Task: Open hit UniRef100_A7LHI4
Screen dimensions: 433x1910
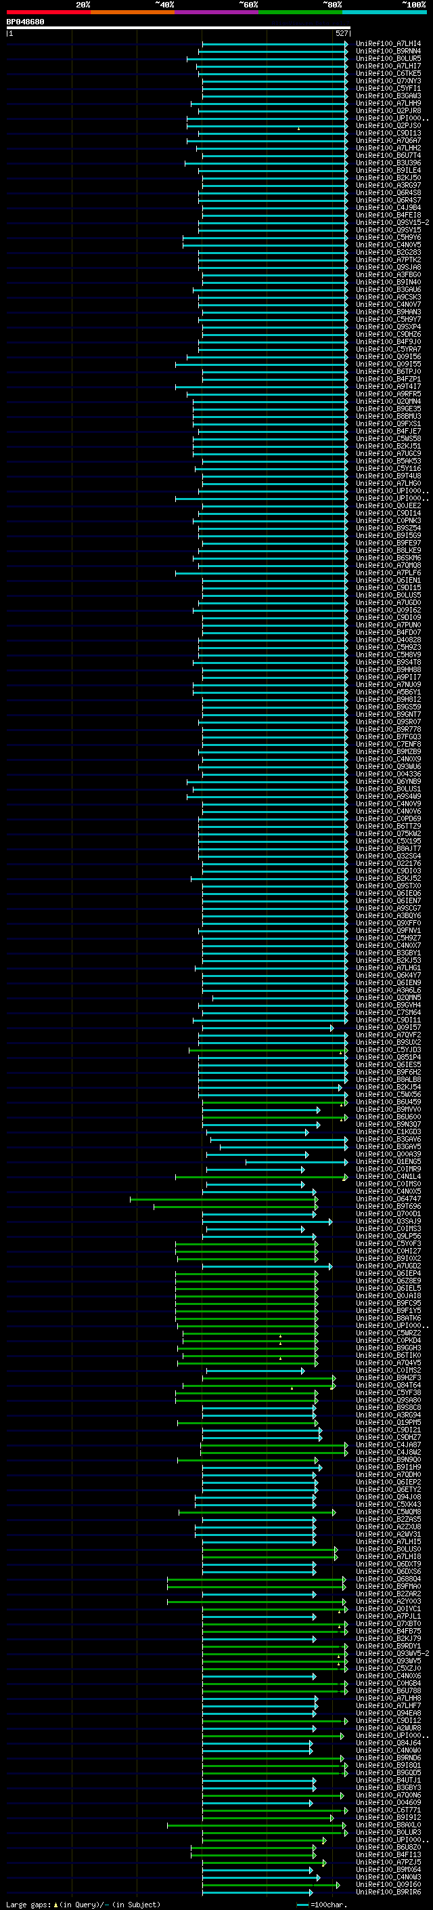Action: (388, 44)
